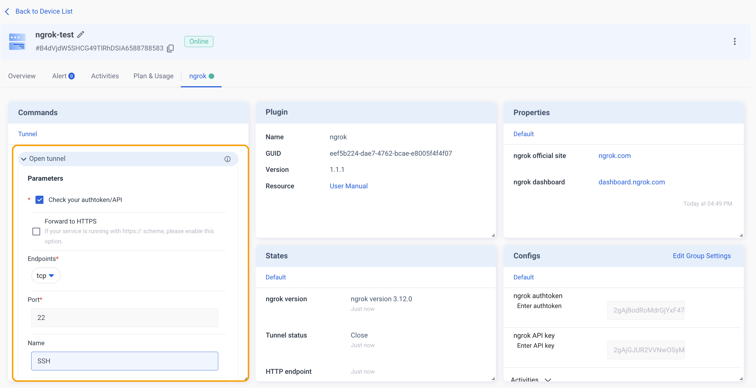
Task: Click the Online status badge
Action: pyautogui.click(x=199, y=41)
